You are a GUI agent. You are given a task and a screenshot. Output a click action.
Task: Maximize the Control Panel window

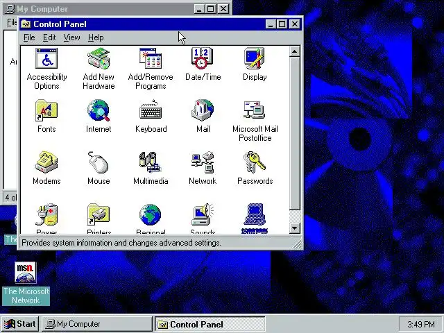pyautogui.click(x=282, y=24)
